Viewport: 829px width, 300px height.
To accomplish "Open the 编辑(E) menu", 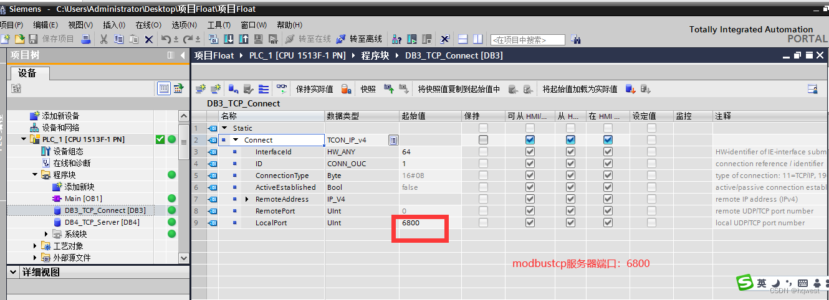I will 46,25.
